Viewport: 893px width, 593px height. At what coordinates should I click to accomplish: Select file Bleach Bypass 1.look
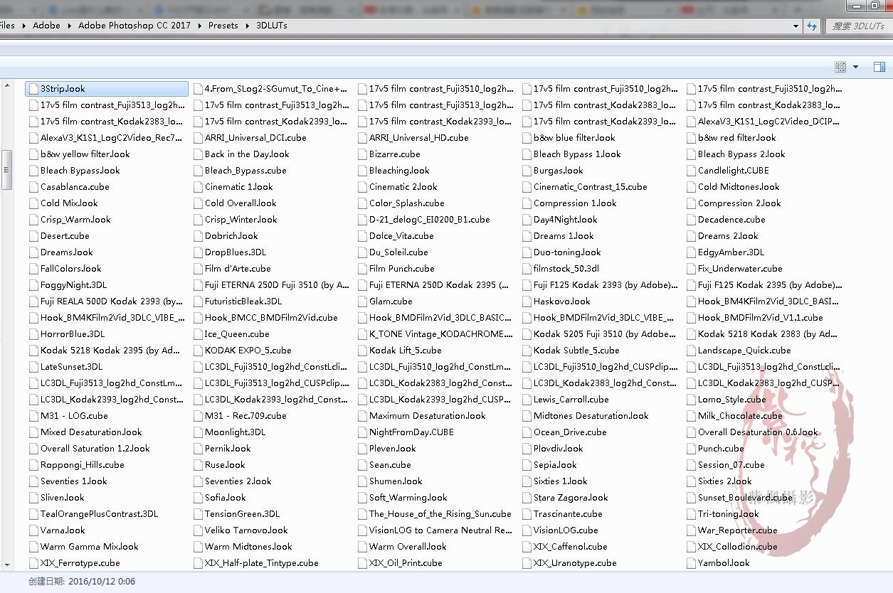[576, 154]
